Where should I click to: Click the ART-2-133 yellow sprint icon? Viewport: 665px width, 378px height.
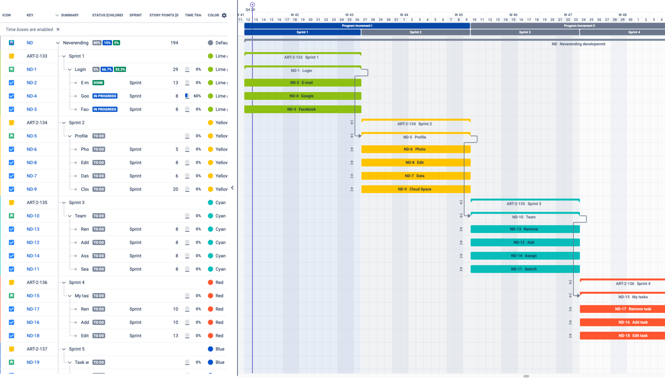coord(11,56)
